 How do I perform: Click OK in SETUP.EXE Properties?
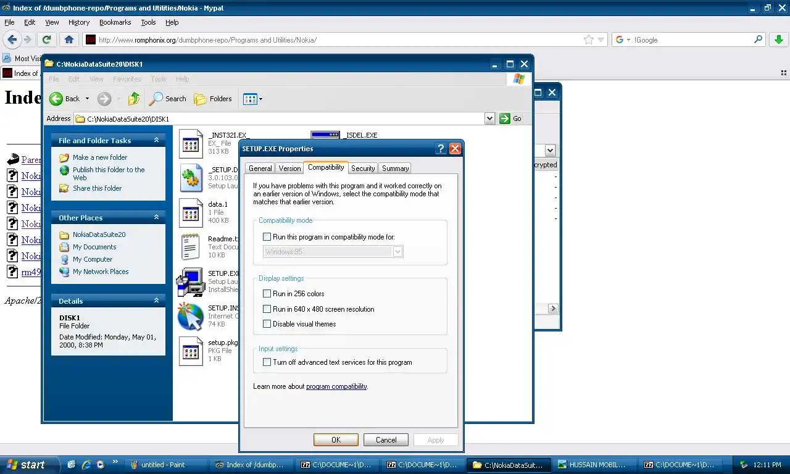pos(336,440)
